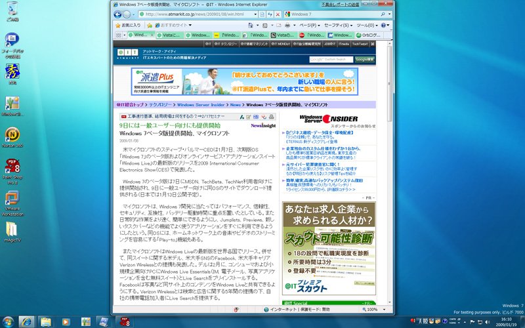Click the 派遣Plus banner ad

click(244, 81)
